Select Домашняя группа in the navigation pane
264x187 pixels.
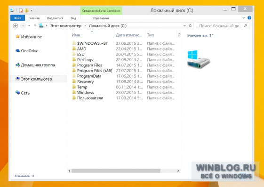click(x=35, y=65)
